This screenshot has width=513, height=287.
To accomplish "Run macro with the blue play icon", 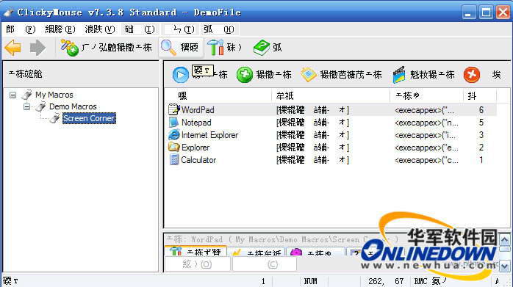I will (x=181, y=75).
